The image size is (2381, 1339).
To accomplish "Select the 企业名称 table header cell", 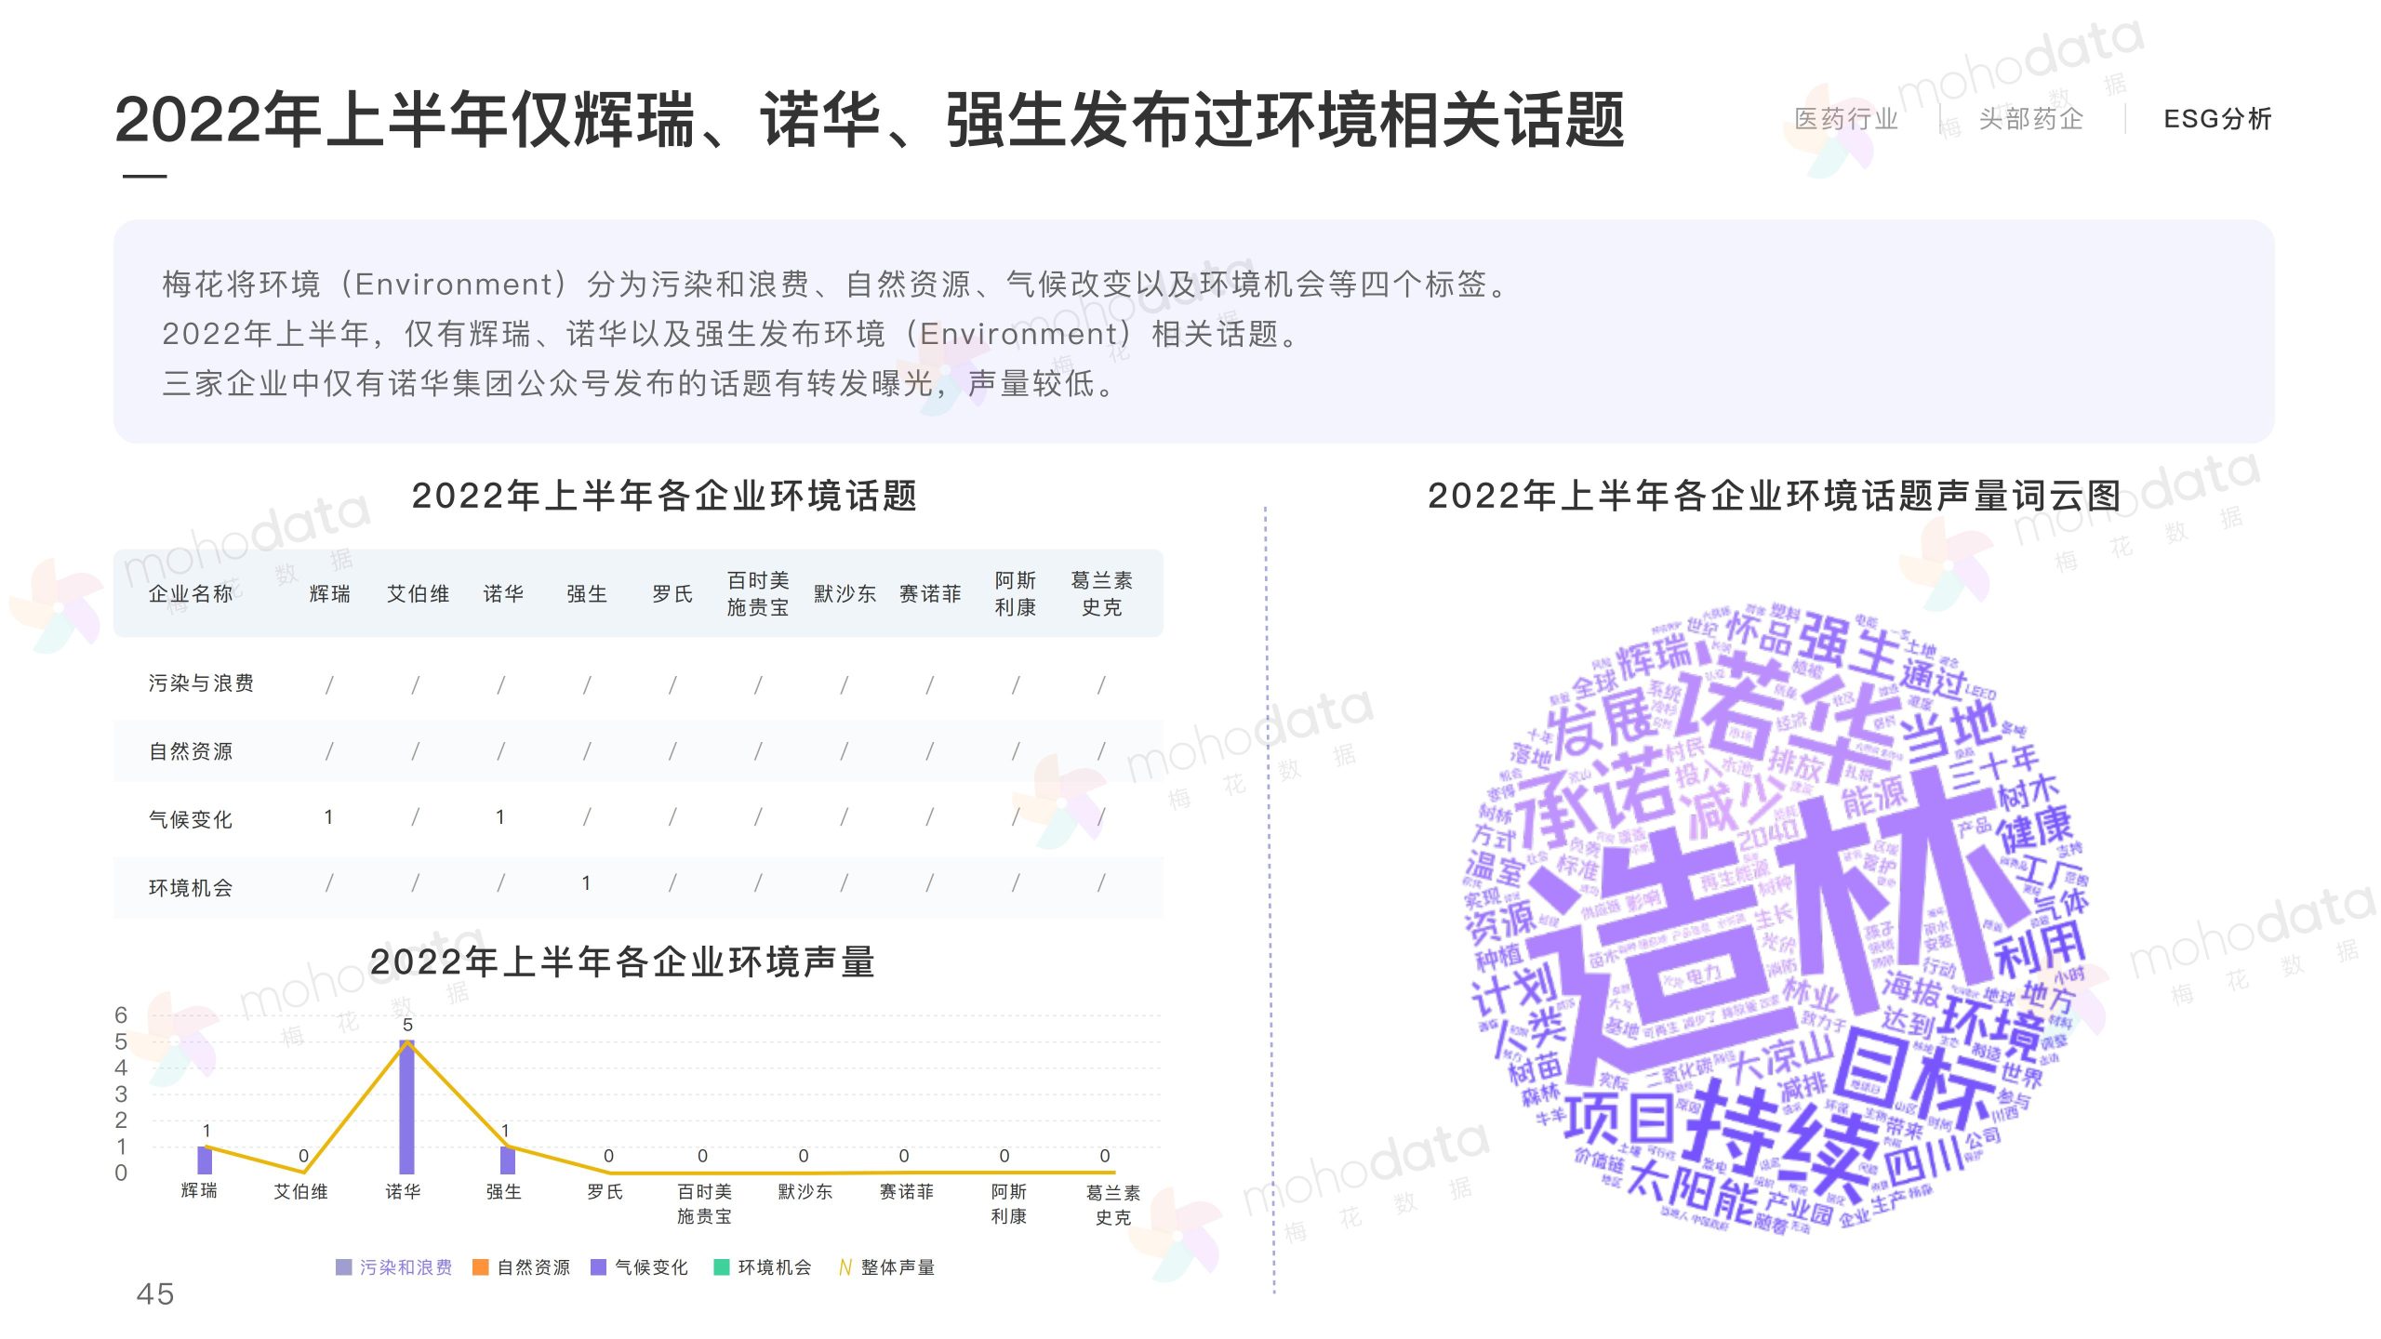I will point(191,594).
